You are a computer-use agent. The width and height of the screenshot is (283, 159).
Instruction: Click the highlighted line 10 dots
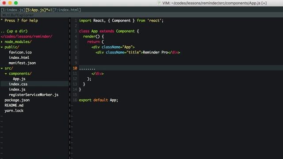87,68
